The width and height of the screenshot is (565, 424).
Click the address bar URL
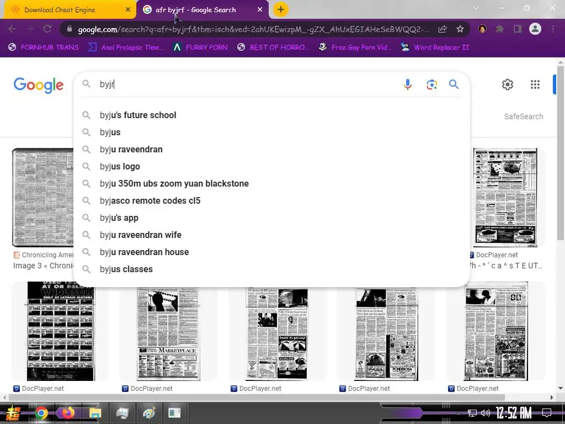pos(253,29)
